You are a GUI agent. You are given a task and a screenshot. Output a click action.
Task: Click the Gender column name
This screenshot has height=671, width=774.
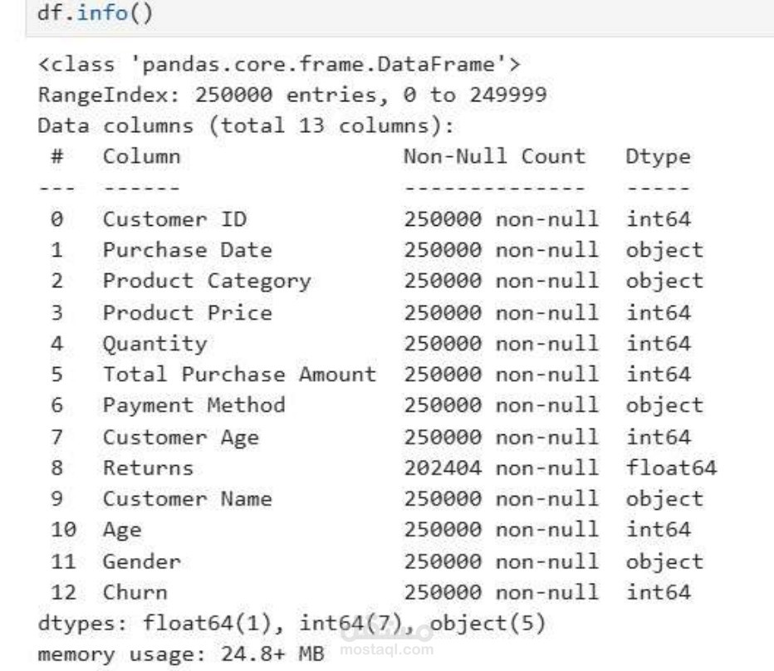coord(142,562)
